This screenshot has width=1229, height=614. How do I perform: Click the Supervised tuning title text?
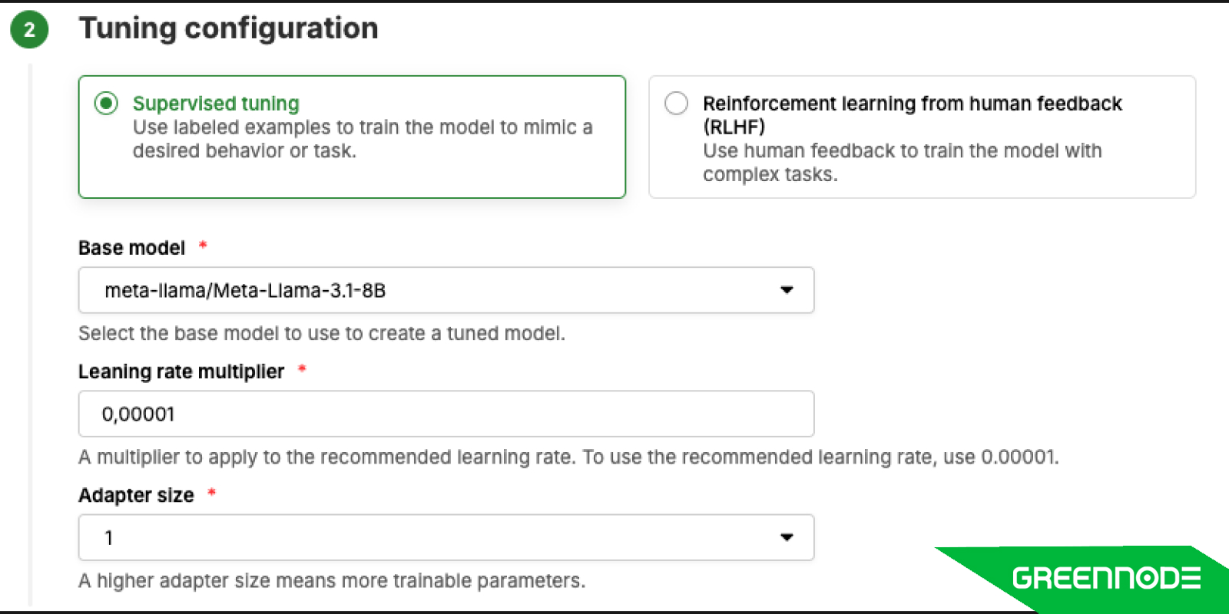(216, 104)
